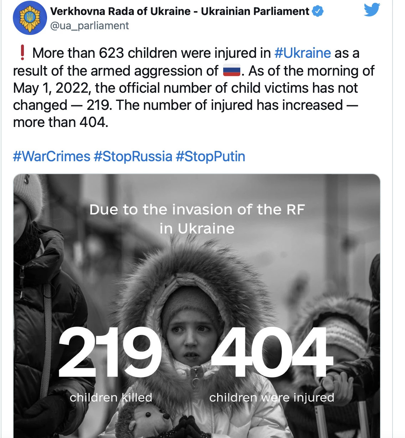Click the 'Due to the invasion' image heading
Viewport: 405px width, 438px height.
click(x=197, y=209)
